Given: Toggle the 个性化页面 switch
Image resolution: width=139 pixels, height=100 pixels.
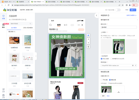Looking at the screenshot, I should (x=118, y=10).
